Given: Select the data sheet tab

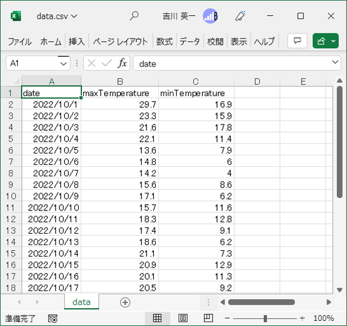Looking at the screenshot, I should coord(81,302).
